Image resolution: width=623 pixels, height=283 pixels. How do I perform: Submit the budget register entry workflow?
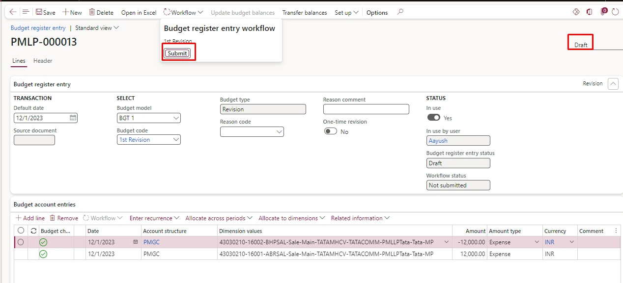click(177, 53)
